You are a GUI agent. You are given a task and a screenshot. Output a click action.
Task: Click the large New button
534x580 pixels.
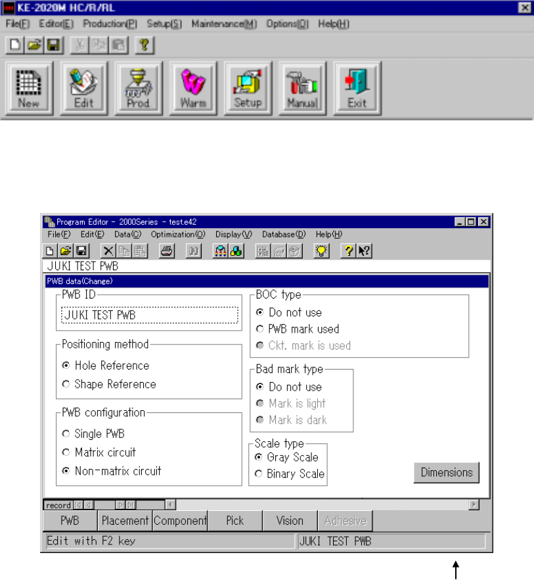[29, 88]
